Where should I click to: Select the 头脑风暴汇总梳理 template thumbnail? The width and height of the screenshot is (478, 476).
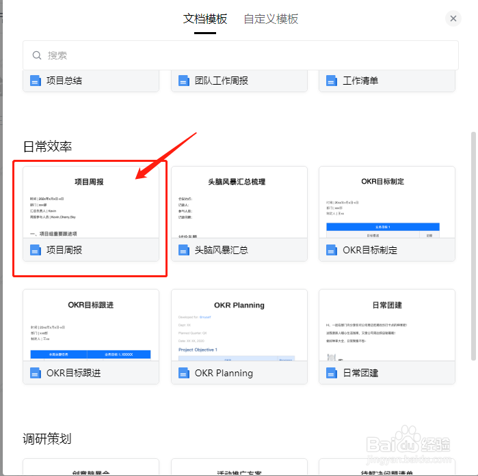tap(239, 202)
